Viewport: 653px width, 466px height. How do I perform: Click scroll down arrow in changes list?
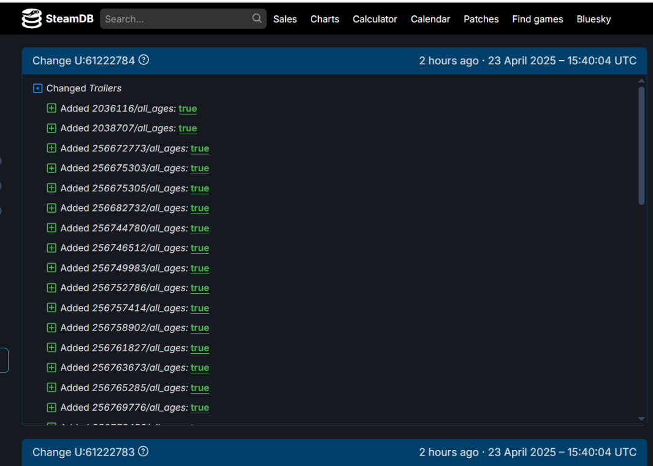641,419
